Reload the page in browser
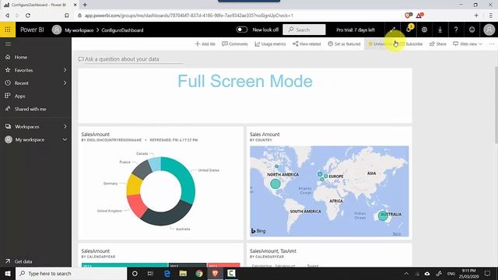Image resolution: width=498 pixels, height=280 pixels. [x=28, y=16]
